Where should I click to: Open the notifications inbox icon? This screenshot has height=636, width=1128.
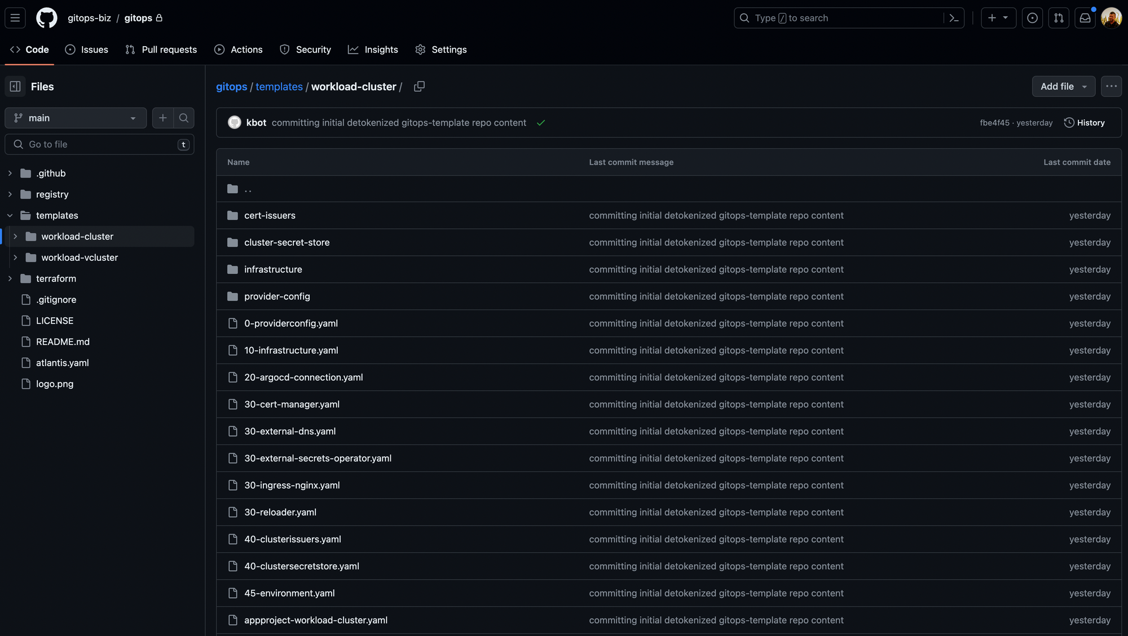coord(1085,18)
